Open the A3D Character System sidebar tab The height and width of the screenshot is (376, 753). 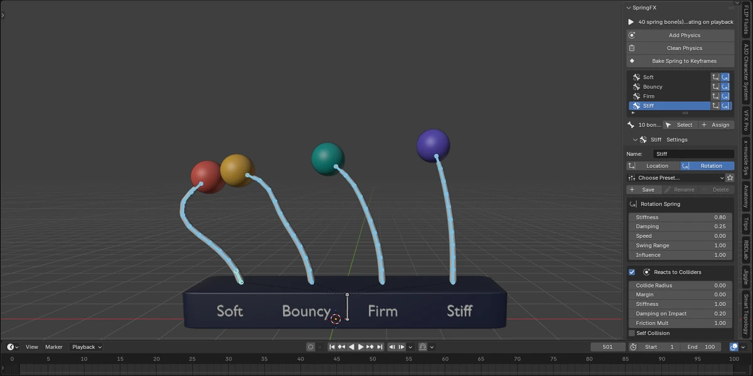coord(746,72)
